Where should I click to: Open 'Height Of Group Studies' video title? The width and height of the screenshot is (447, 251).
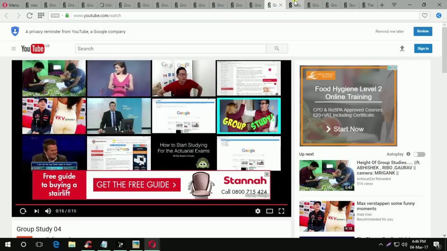pyautogui.click(x=388, y=168)
